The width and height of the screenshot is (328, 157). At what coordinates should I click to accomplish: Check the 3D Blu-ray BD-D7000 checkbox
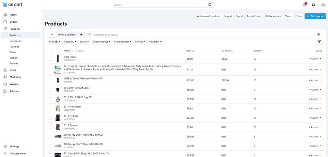(x=50, y=137)
